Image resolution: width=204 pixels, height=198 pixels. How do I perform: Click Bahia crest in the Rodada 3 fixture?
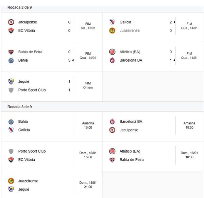(x=11, y=121)
